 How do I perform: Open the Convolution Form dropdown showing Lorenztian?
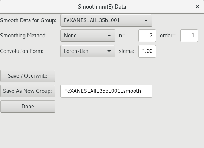88,51
